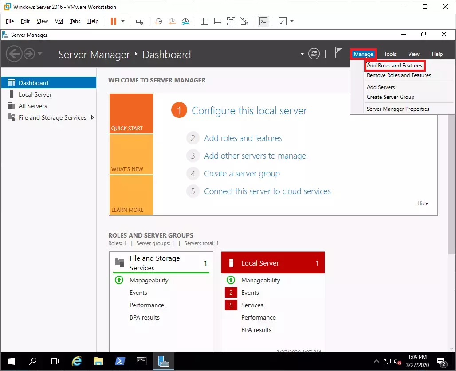Click Add other servers to manage
Image resolution: width=456 pixels, height=371 pixels.
(255, 156)
